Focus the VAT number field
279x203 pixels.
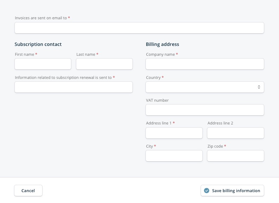(205, 110)
